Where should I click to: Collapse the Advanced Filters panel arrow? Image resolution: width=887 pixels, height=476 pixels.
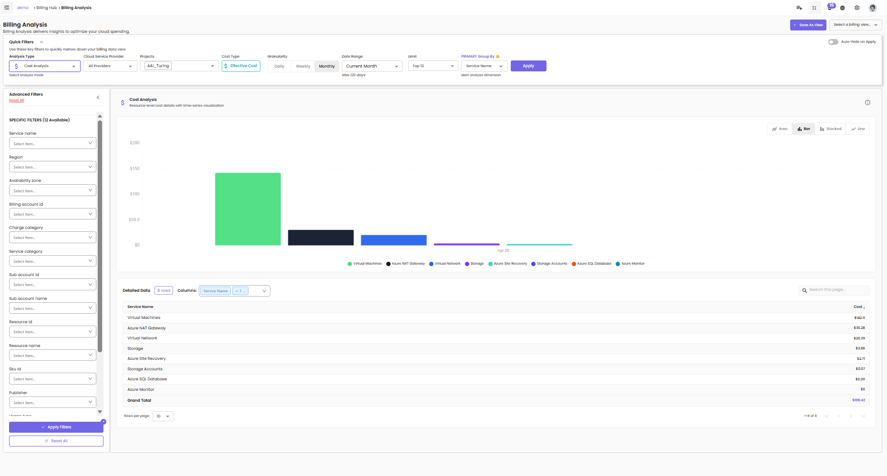click(x=98, y=97)
